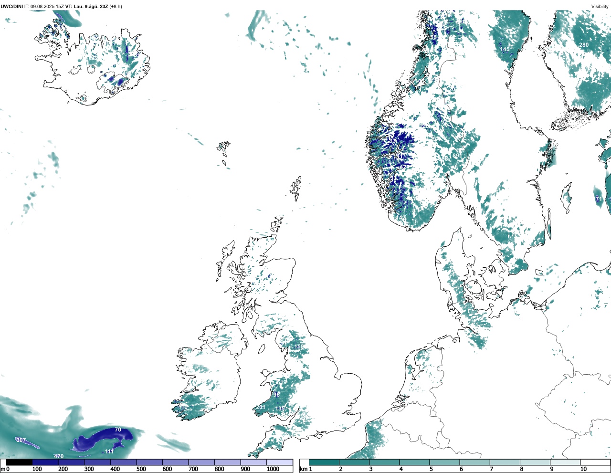Screen dimensions: 611x473
Task: Click the 600–700 m legend swatch
Action: click(x=176, y=462)
